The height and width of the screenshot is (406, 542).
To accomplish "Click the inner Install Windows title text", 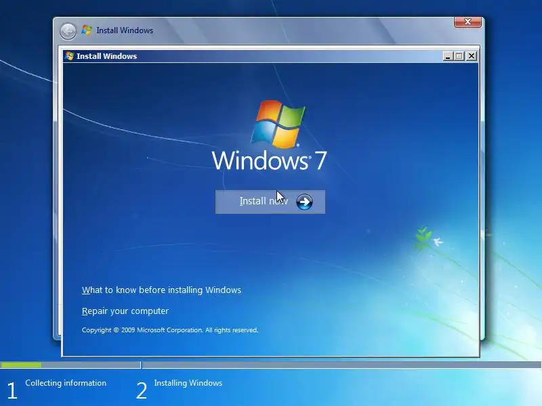I will [x=107, y=56].
